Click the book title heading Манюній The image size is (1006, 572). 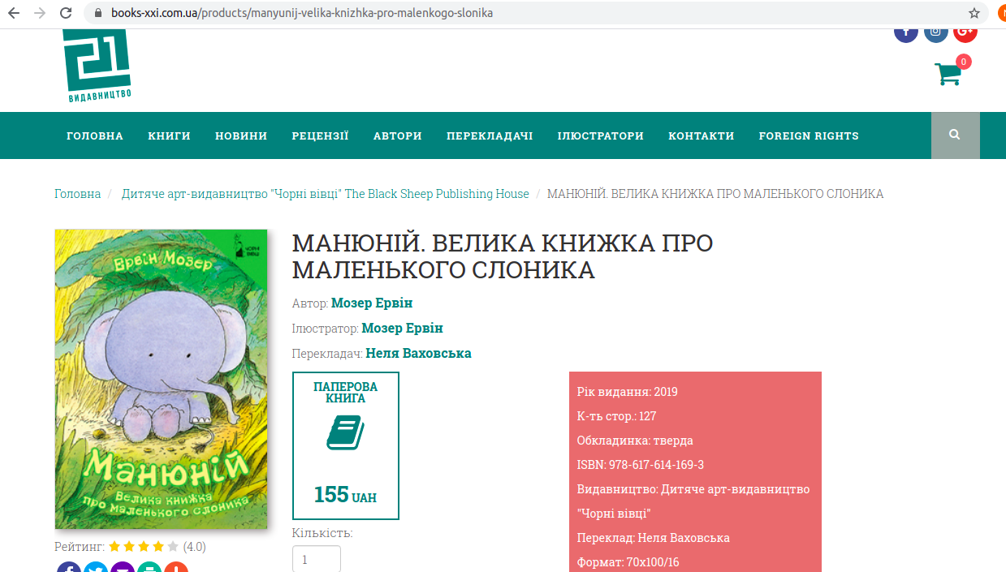click(503, 256)
